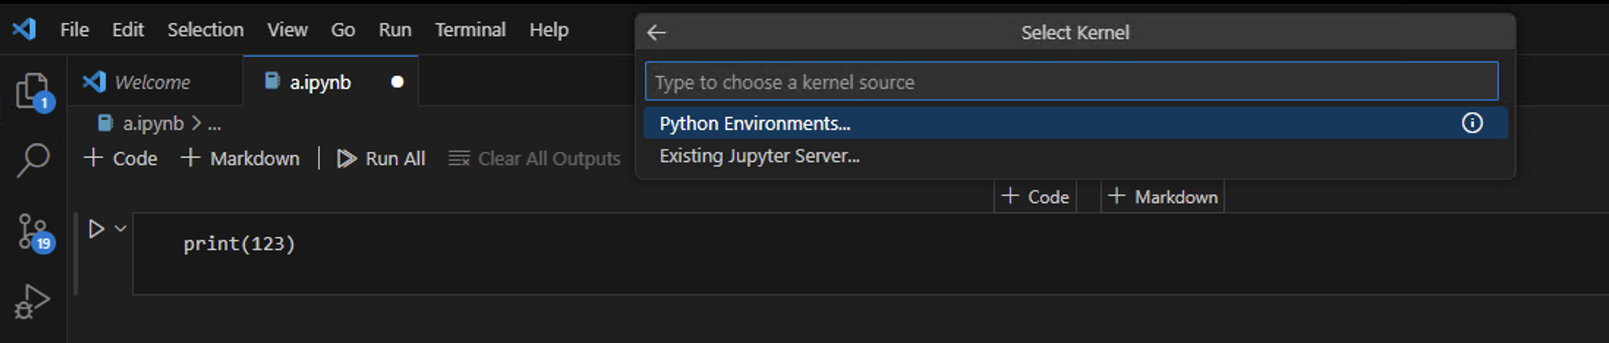Open Source Control view with 19 badge
1609x343 pixels.
tap(32, 232)
